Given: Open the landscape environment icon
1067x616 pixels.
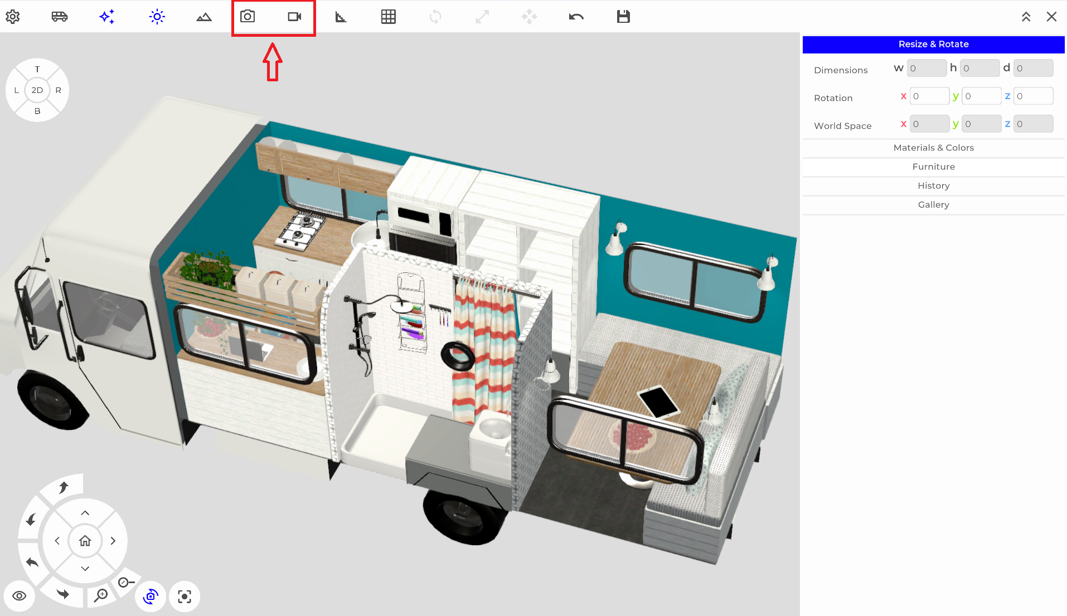Looking at the screenshot, I should pos(204,17).
